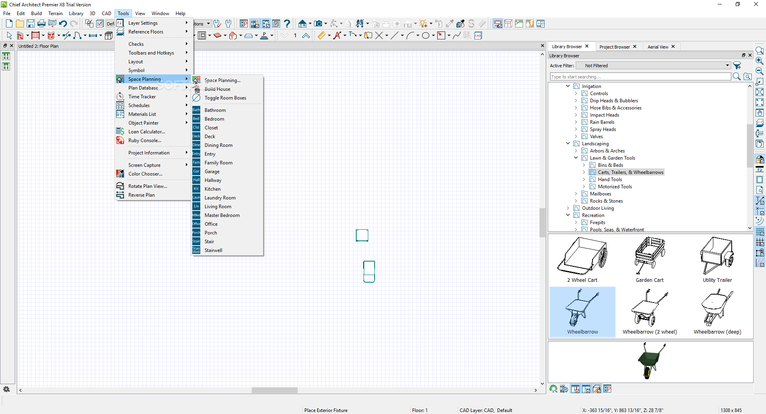Open the Help question mark icon

point(287,24)
